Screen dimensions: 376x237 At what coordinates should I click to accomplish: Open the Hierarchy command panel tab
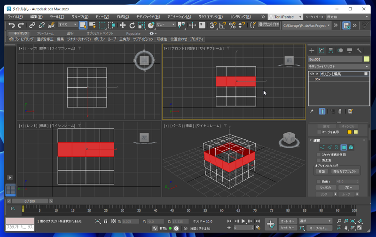pyautogui.click(x=331, y=50)
